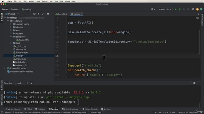Expand the test folder
The width and height of the screenshot is (204, 114).
pyautogui.click(x=11, y=43)
